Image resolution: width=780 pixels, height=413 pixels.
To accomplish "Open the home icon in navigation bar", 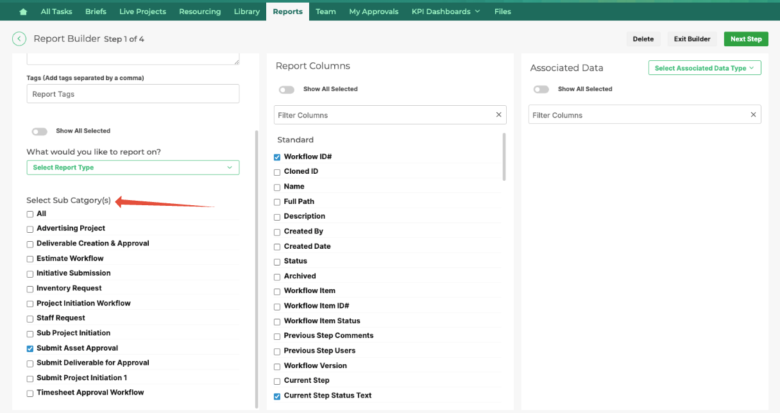I will [23, 12].
